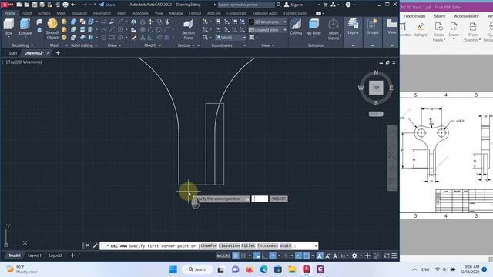This screenshot has height=277, width=493.
Task: Activate the Section Plane tool
Action: (188, 29)
